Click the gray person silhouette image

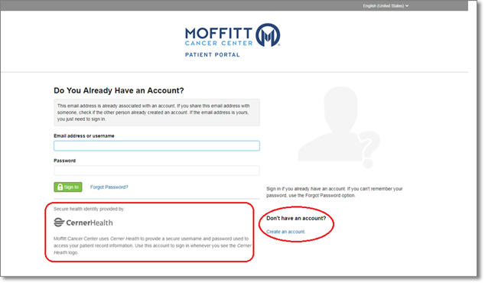pos(330,124)
